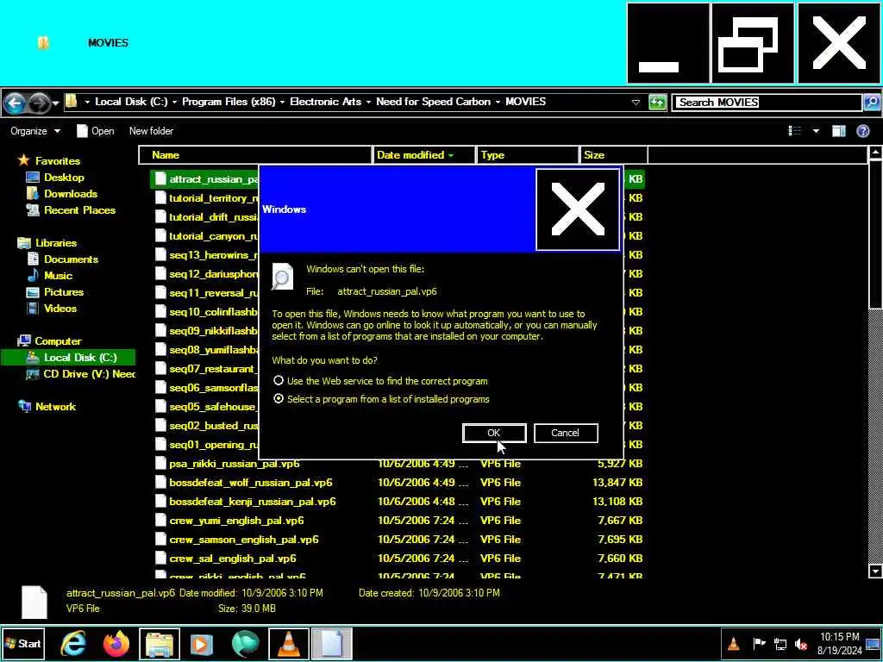Go to Need for Speed Carbon breadcrumb
This screenshot has width=883, height=662.
(x=433, y=102)
